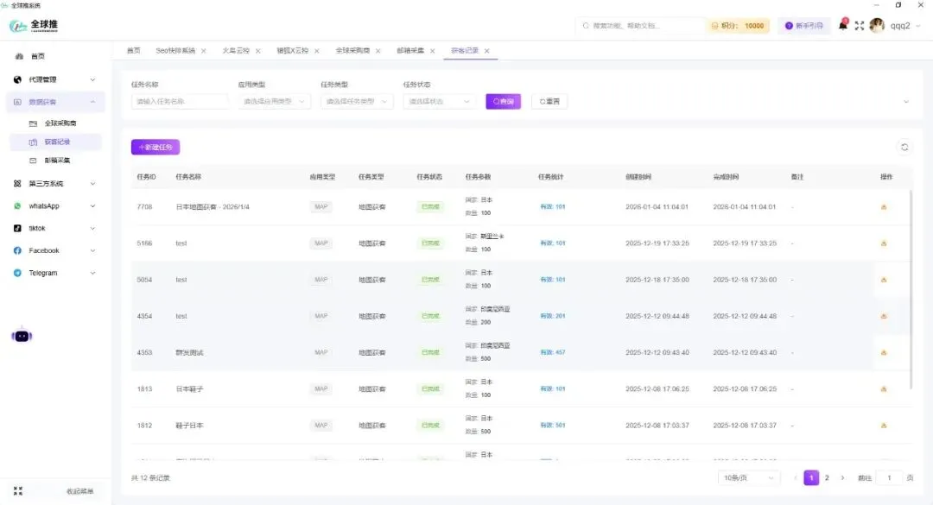Viewport: 933px width, 505px height.
Task: Expand the filter panel chevron at right
Action: pos(906,102)
